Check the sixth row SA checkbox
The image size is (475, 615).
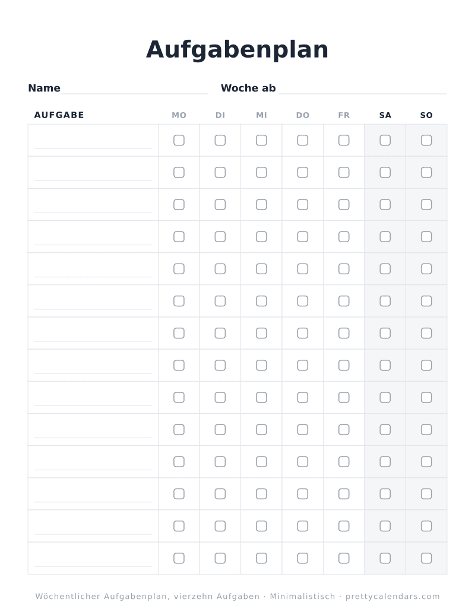click(x=385, y=301)
